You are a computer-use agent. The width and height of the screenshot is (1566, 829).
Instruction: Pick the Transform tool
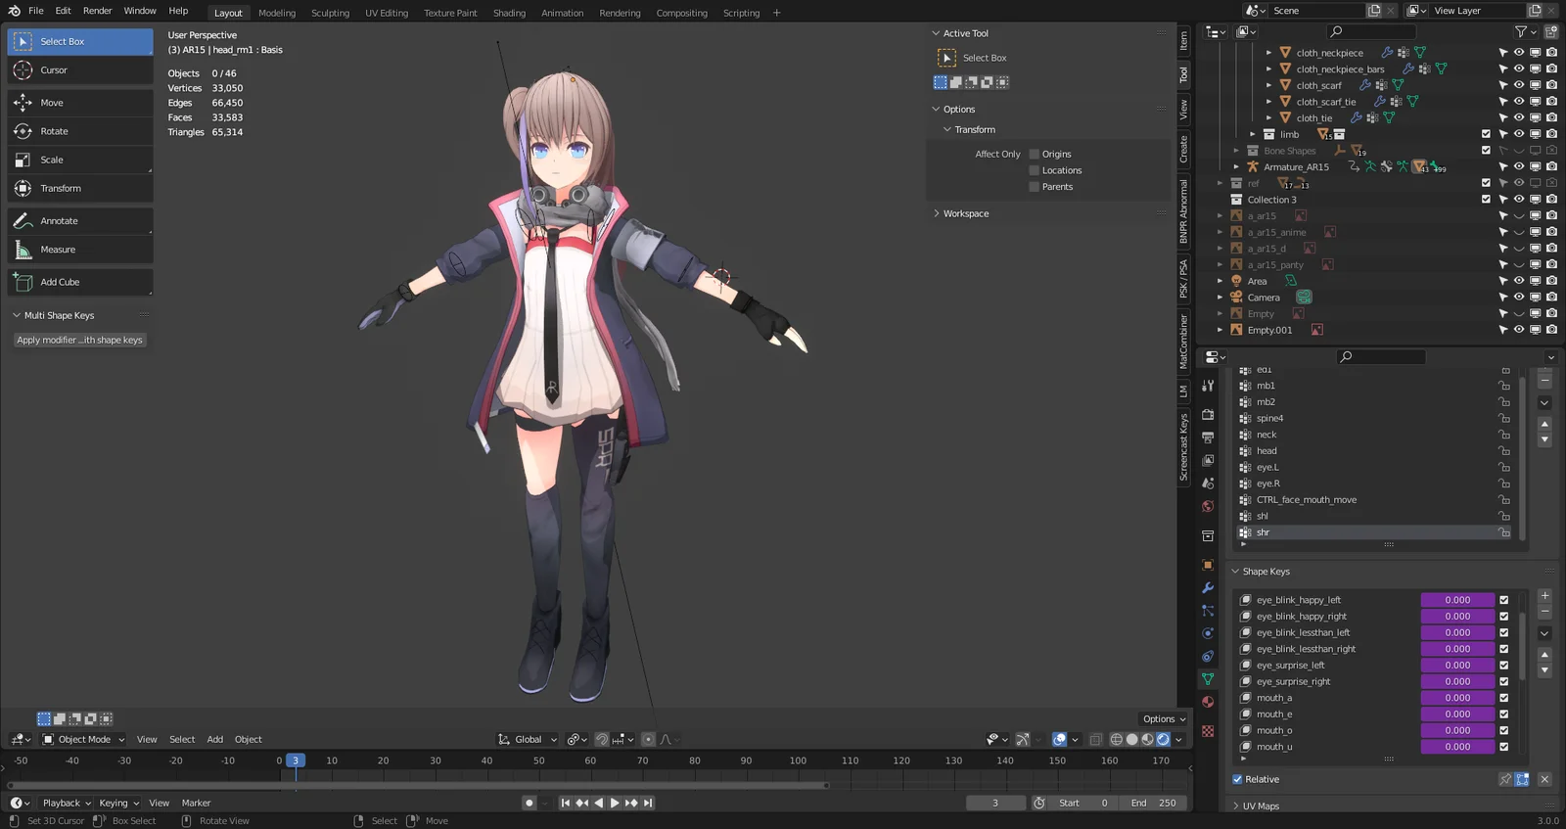click(80, 188)
